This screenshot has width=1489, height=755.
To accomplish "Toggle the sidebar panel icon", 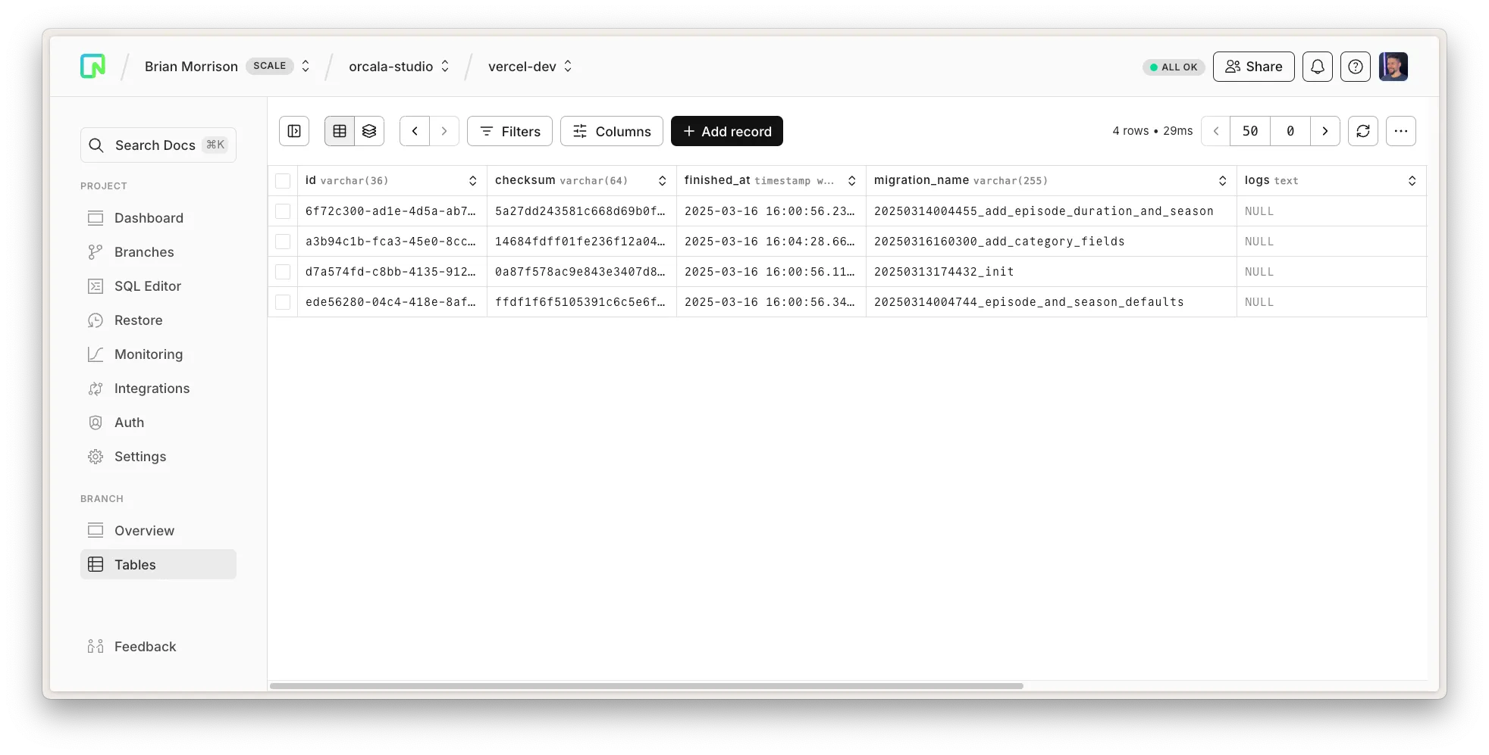I will [294, 131].
